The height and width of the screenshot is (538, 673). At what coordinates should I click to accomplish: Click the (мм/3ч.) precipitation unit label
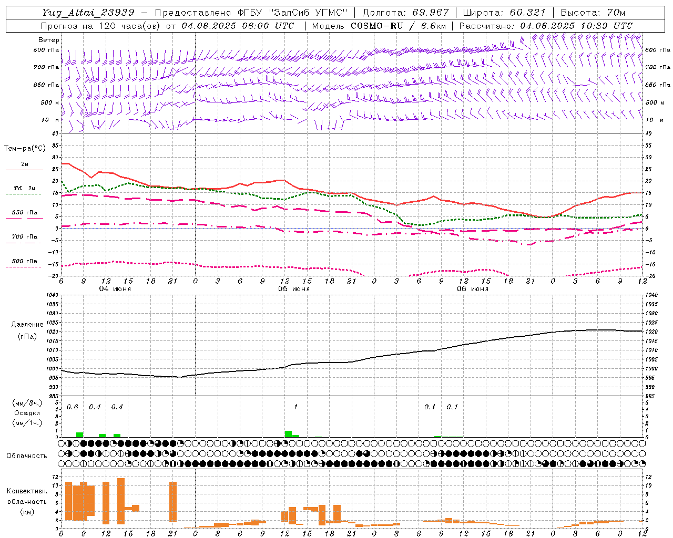pyautogui.click(x=27, y=403)
